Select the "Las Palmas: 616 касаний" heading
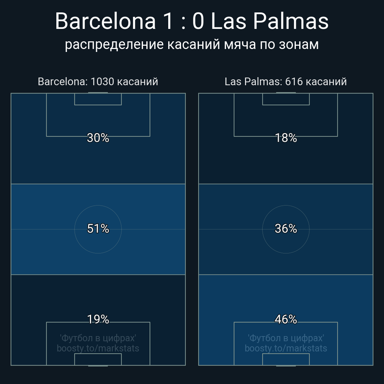Screen dimensions: 384x384 click(286, 82)
